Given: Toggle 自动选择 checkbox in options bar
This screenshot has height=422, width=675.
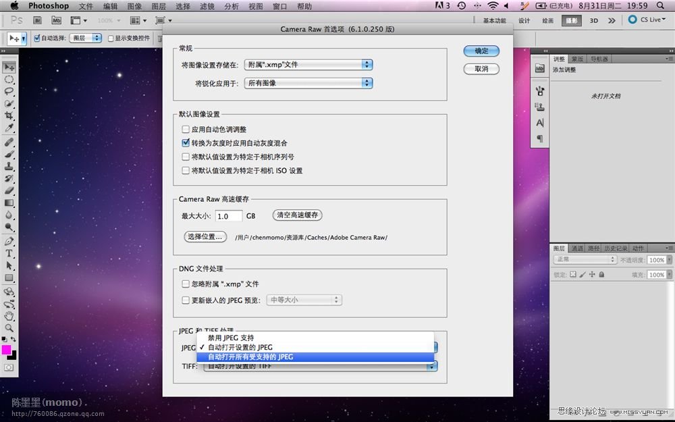Looking at the screenshot, I should 37,38.
